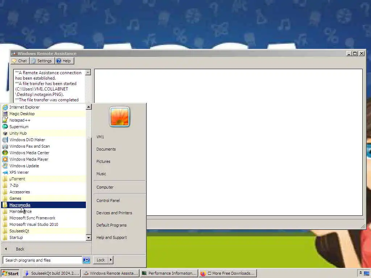Screen dimensions: 371x278
Task: Click the Notepad++ icon
Action: click(5, 120)
